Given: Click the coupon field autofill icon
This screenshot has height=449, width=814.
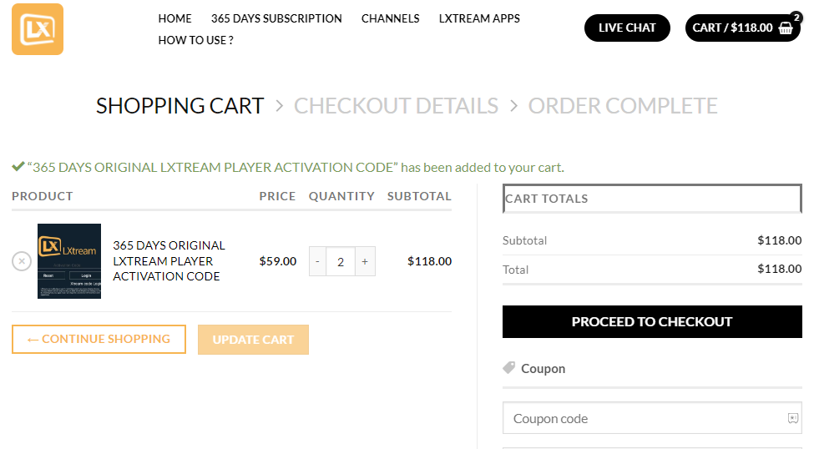Looking at the screenshot, I should (x=792, y=419).
